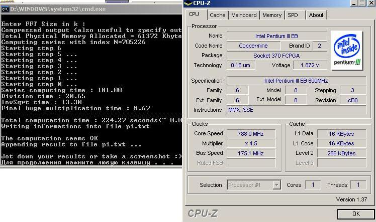376x222 pixels.
Task: Click the empty Level 3 cache field
Action: pyautogui.click(x=342, y=163)
